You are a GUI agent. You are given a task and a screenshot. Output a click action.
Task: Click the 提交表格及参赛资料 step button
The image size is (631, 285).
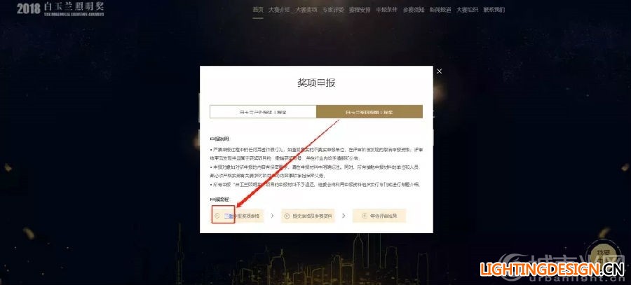click(308, 216)
